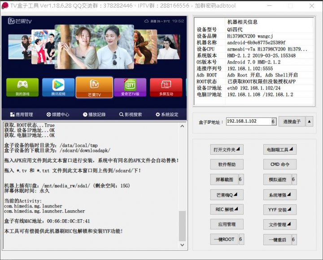
Task: Click the 屏幕休眠时间: 永久 log line
Action: coord(27,191)
